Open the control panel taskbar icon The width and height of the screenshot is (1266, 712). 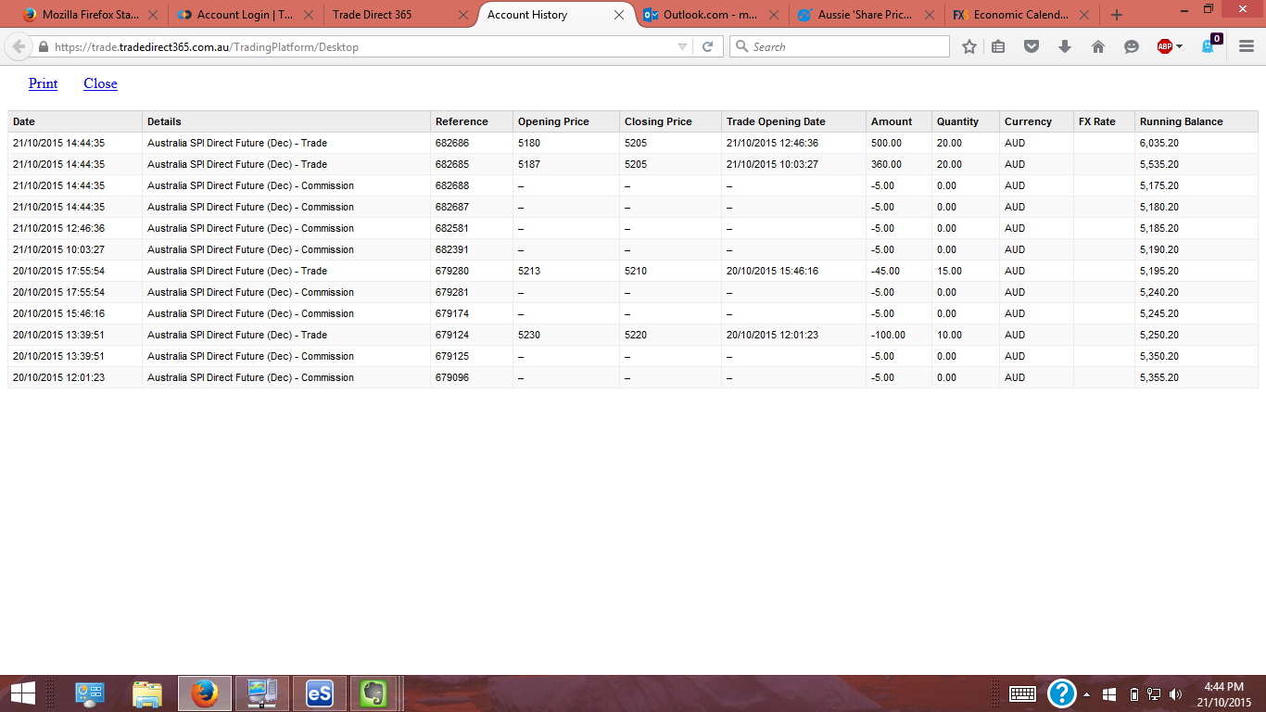[x=90, y=693]
